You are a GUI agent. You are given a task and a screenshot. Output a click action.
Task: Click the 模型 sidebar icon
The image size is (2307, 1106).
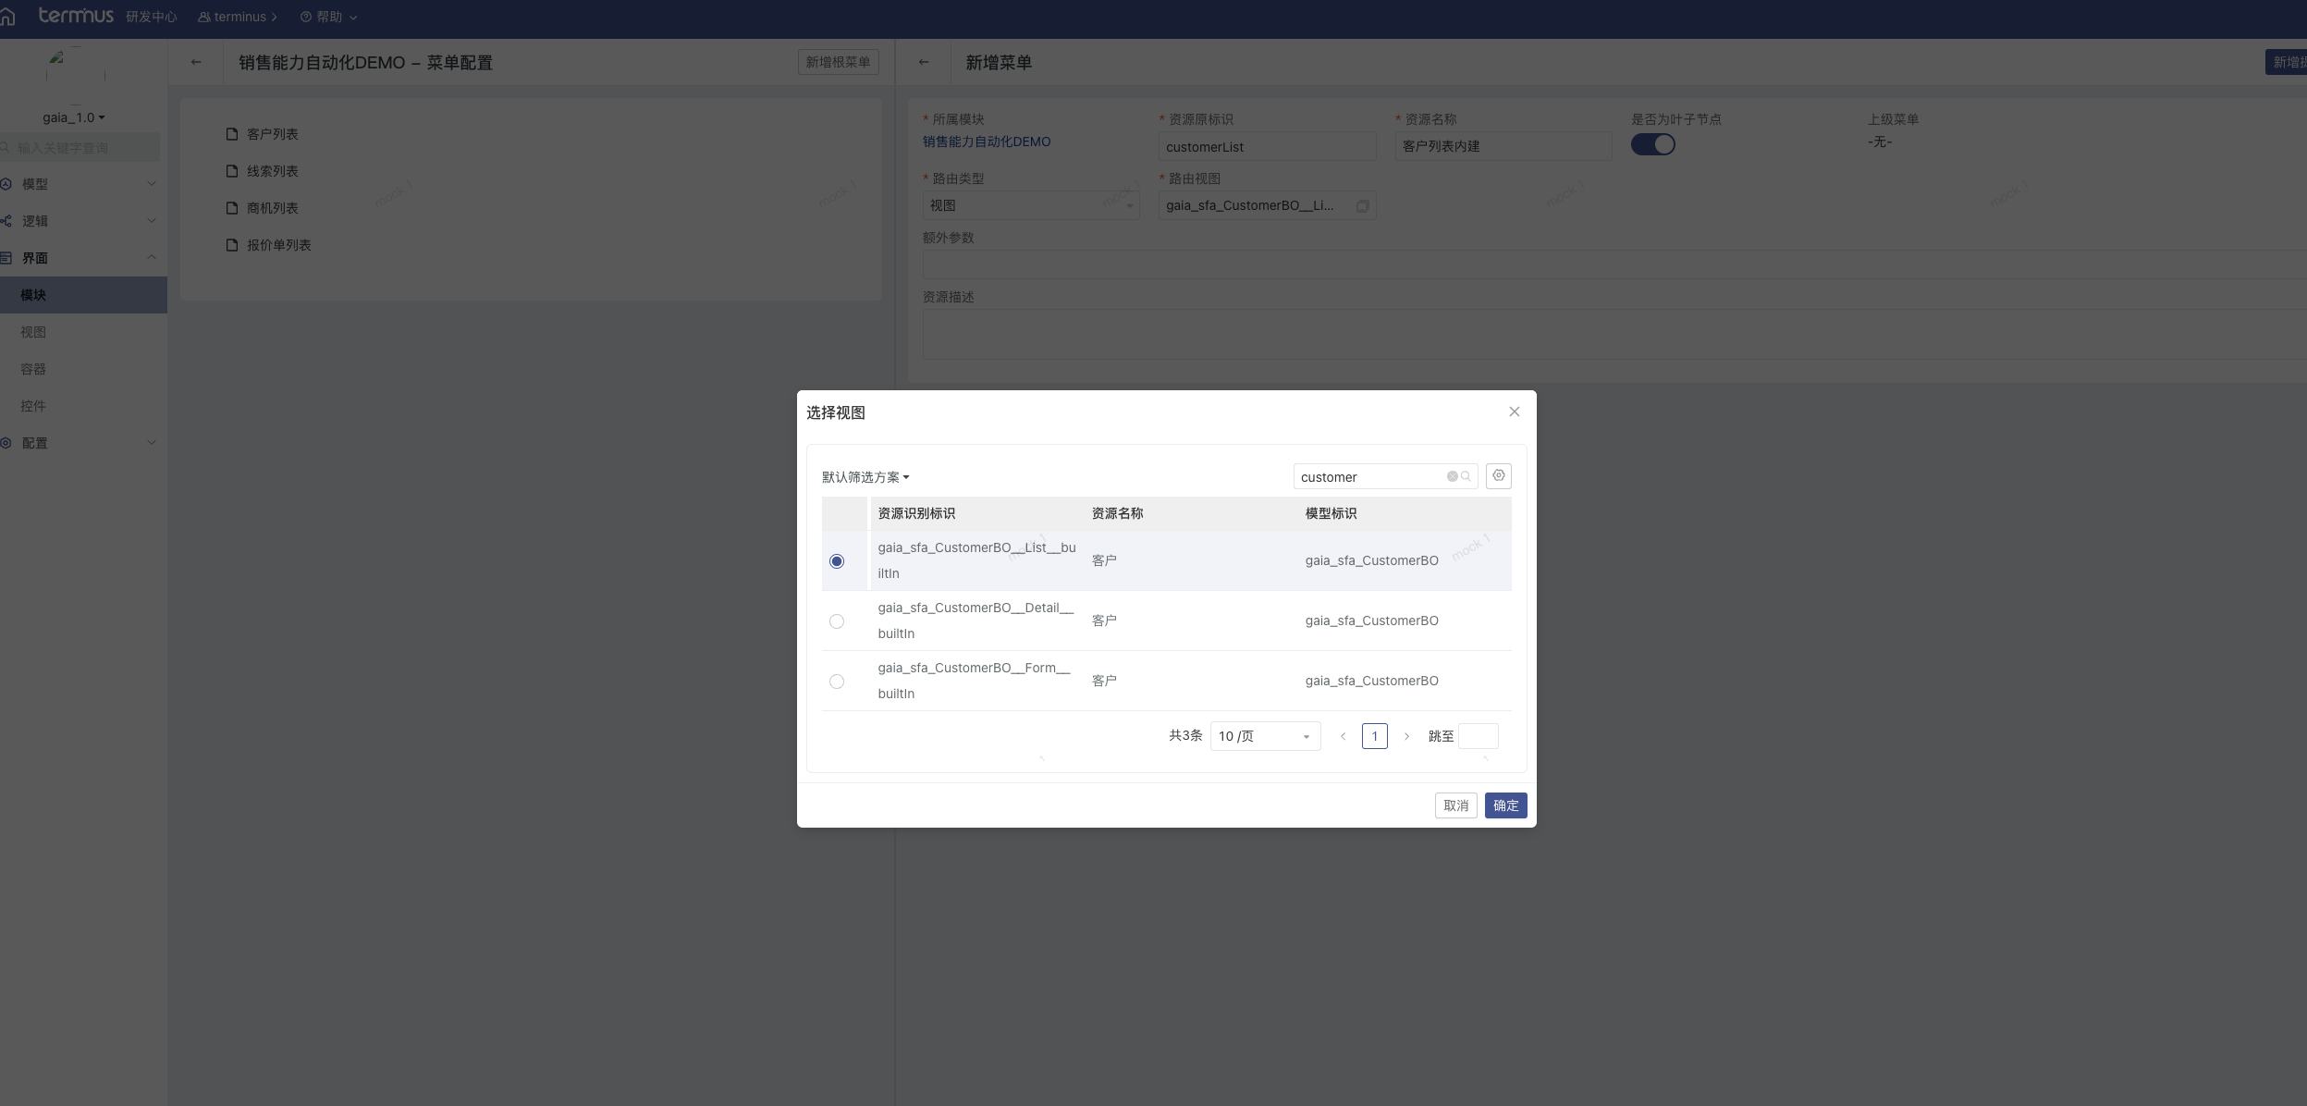(6, 184)
